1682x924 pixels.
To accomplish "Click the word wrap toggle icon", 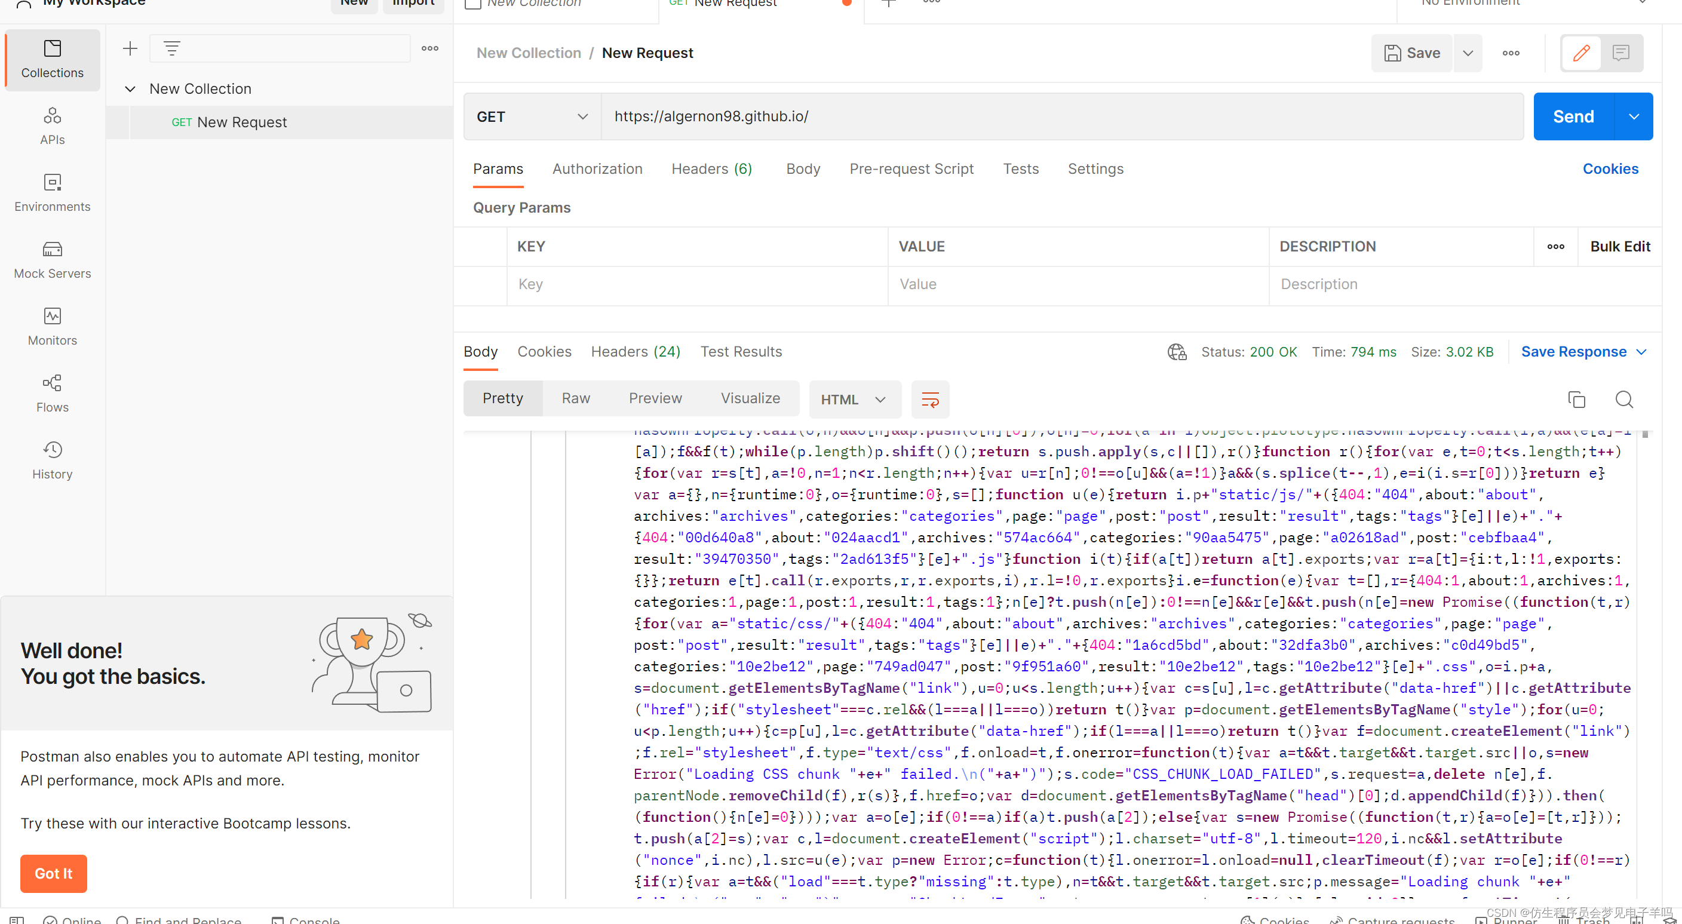I will [x=931, y=400].
